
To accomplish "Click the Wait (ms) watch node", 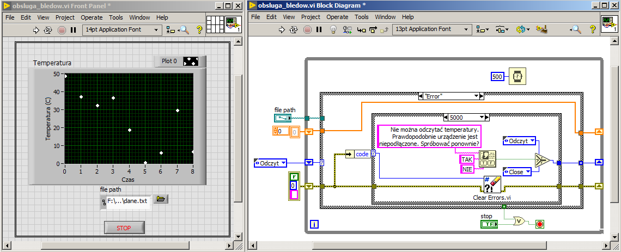I will (517, 77).
